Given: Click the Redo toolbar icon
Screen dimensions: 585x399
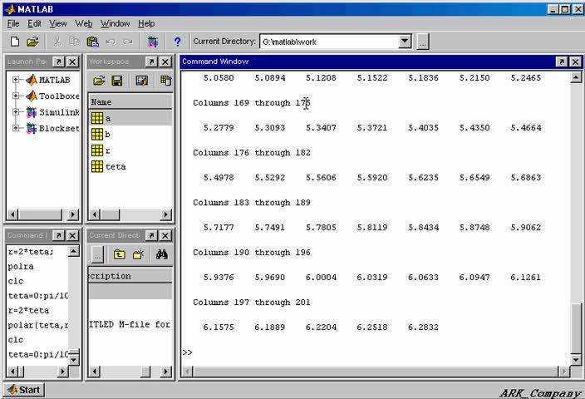Looking at the screenshot, I should [128, 42].
